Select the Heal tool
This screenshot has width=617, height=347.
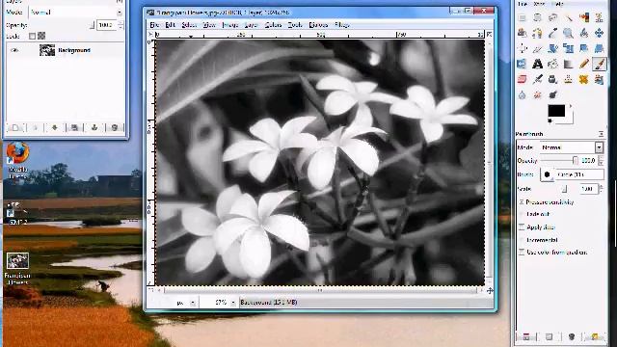click(x=583, y=79)
